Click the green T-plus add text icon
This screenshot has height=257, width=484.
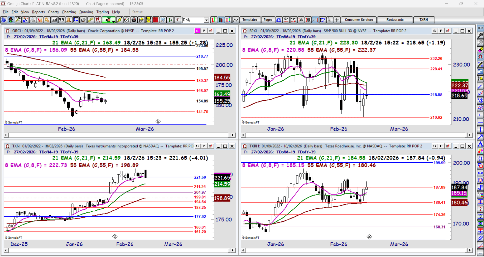tap(170, 20)
